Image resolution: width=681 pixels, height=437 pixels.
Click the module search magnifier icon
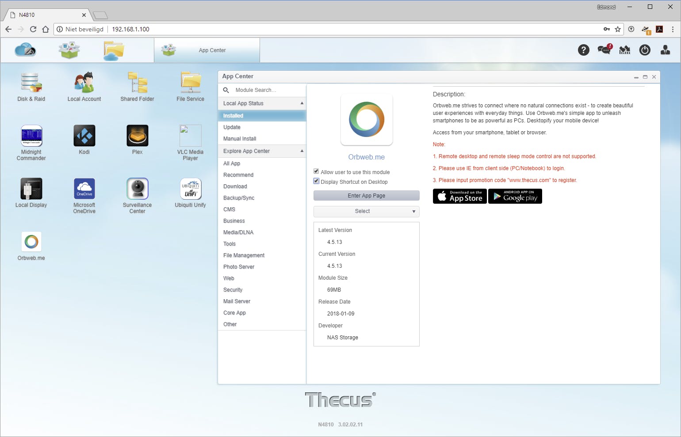click(226, 90)
